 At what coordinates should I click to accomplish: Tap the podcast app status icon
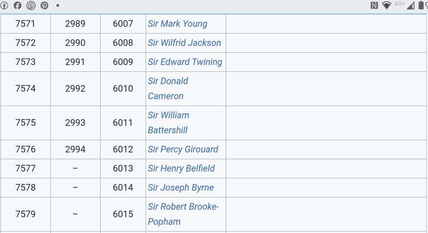tap(31, 5)
